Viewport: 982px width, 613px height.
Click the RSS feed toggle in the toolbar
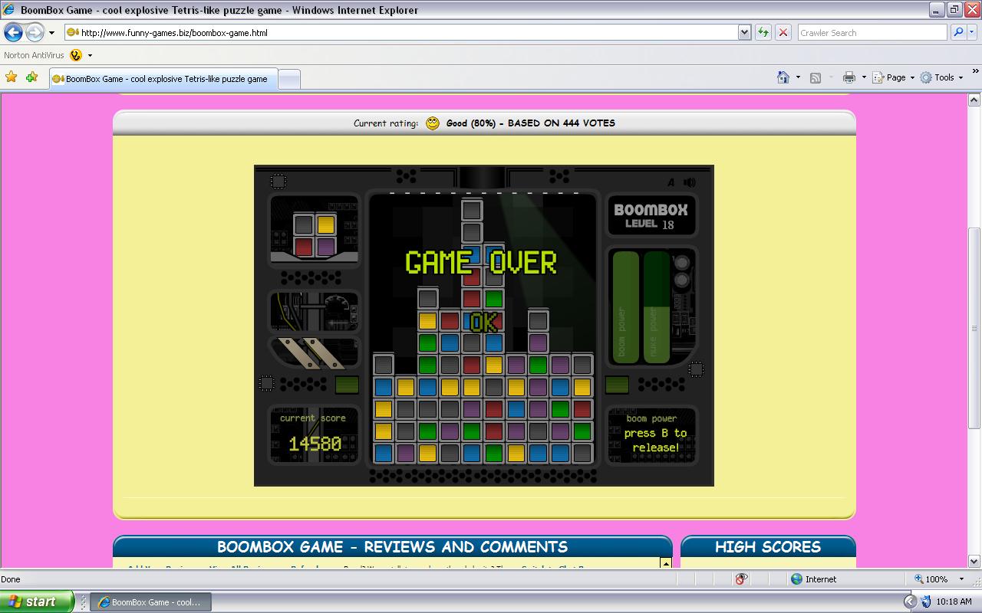(x=816, y=77)
